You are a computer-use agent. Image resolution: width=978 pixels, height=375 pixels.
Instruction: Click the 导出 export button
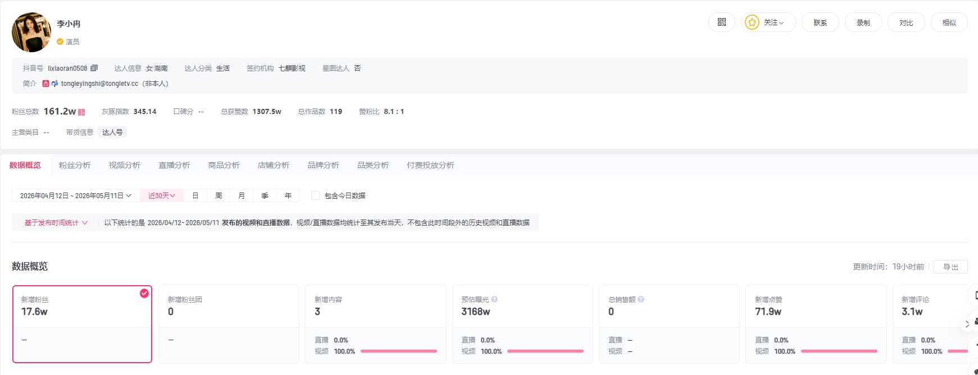pyautogui.click(x=950, y=267)
